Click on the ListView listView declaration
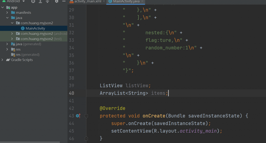The width and height of the screenshot is (266, 143). [x=125, y=86]
